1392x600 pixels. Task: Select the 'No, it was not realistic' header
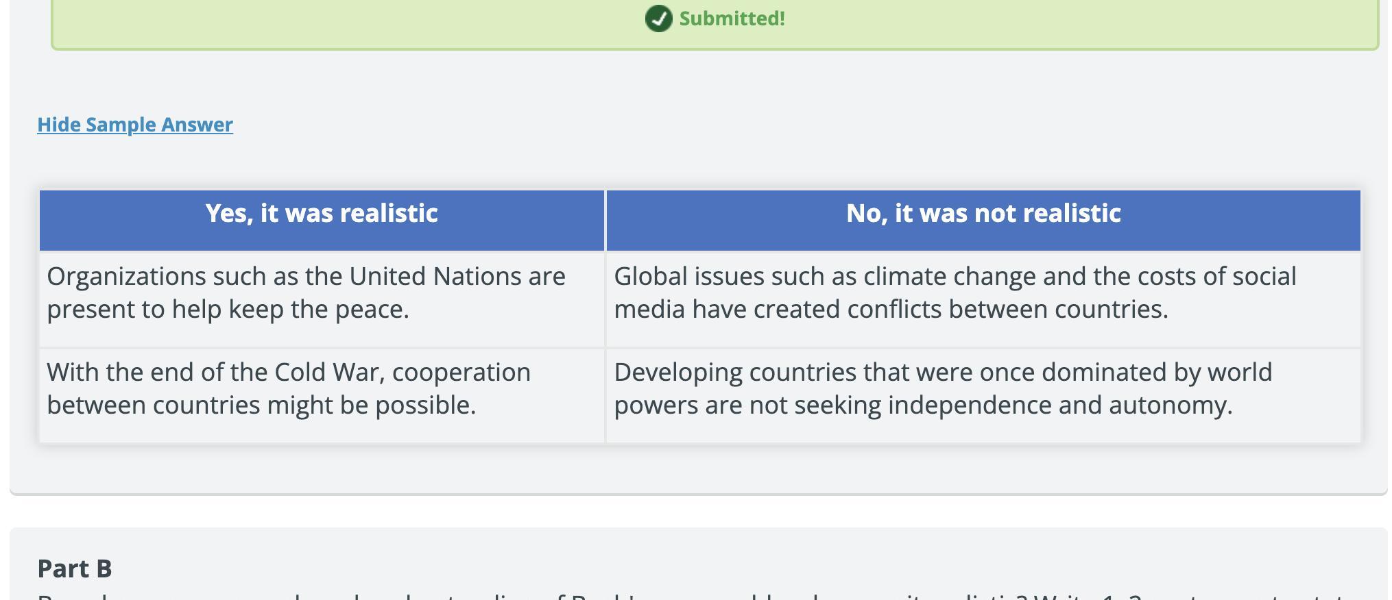(x=983, y=214)
